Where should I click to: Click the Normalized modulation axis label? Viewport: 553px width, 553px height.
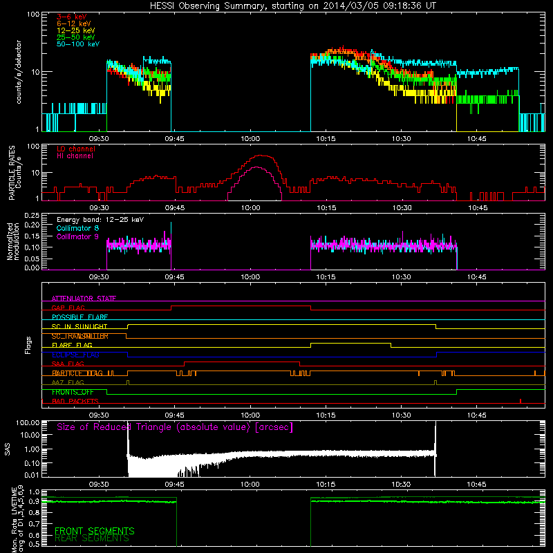point(13,241)
